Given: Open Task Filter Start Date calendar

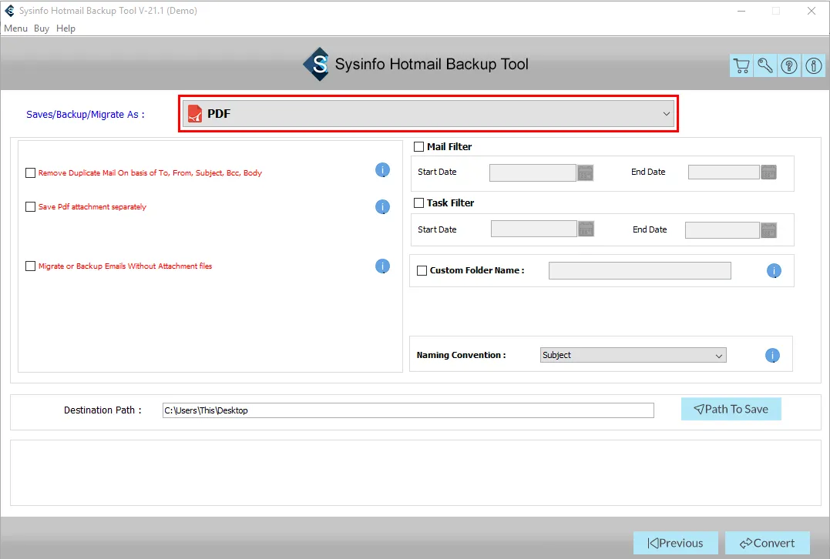Looking at the screenshot, I should click(x=586, y=229).
